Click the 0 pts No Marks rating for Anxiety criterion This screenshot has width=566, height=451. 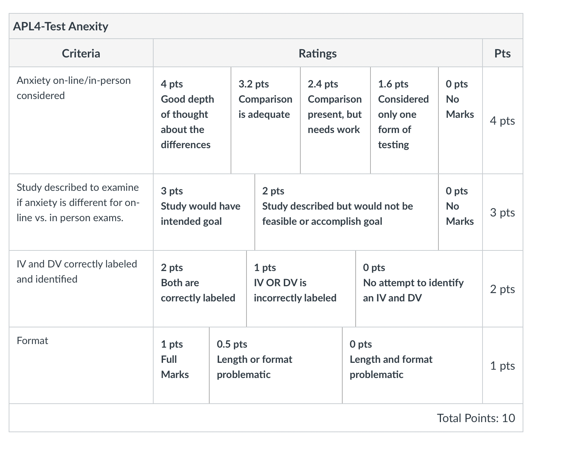[x=460, y=120]
